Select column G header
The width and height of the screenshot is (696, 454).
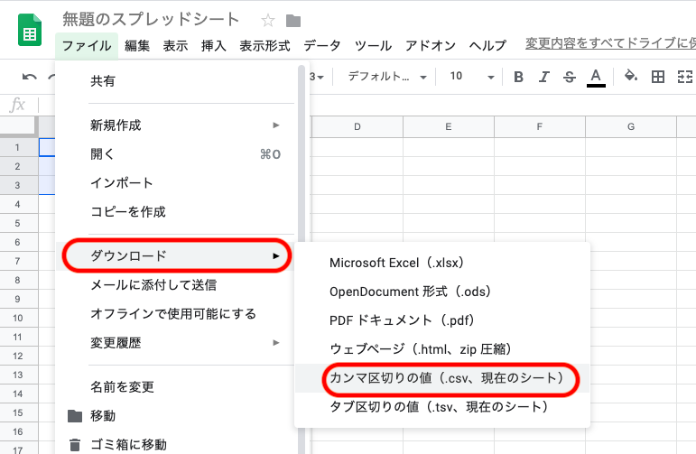(631, 127)
